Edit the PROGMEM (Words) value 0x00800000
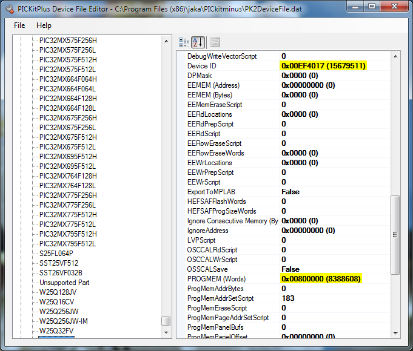This screenshot has width=413, height=351. (x=321, y=279)
